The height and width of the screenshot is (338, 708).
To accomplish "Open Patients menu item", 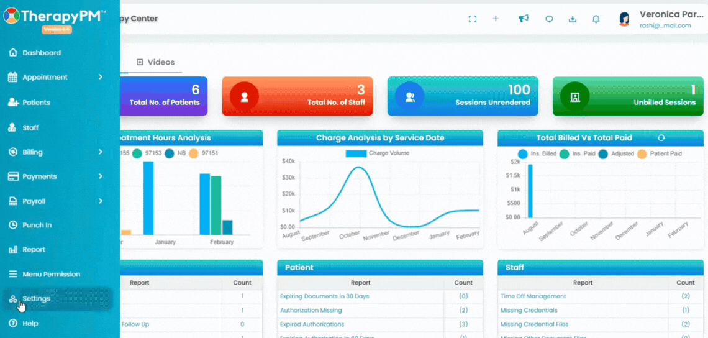I will pos(36,103).
